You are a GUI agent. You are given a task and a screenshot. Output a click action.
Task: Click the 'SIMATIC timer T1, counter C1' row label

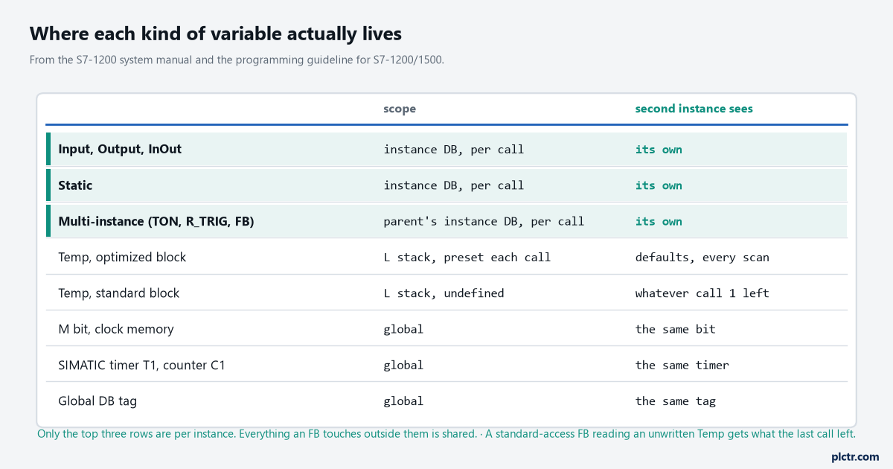tap(141, 365)
